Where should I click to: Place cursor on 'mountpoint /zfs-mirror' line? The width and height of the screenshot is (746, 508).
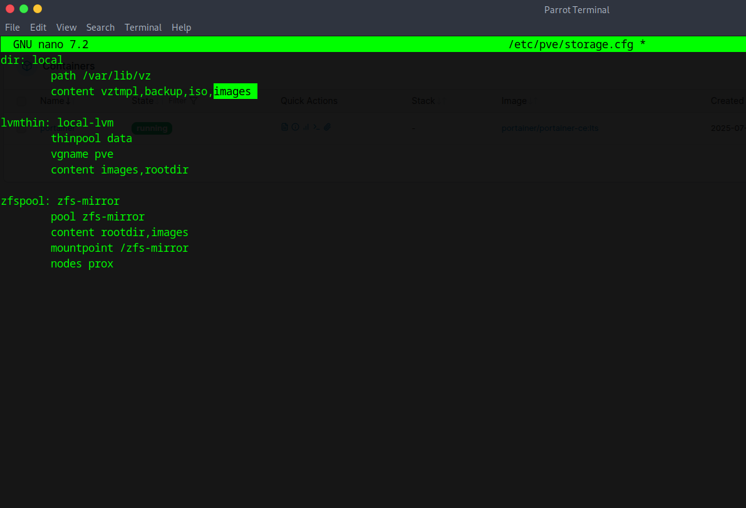click(x=119, y=248)
